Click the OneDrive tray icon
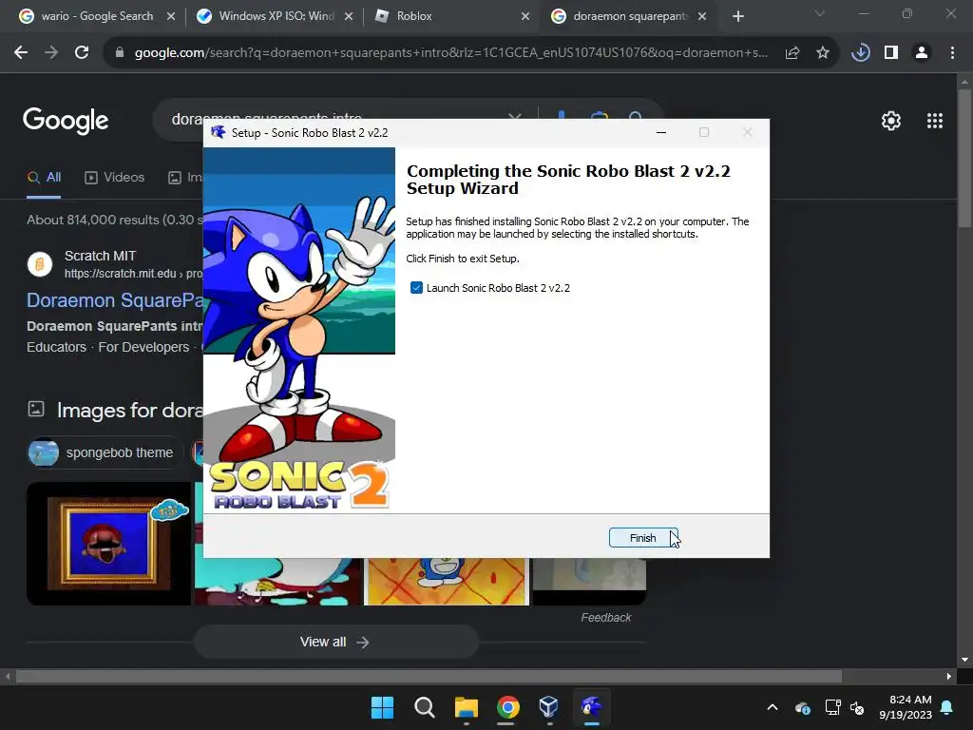 point(802,707)
